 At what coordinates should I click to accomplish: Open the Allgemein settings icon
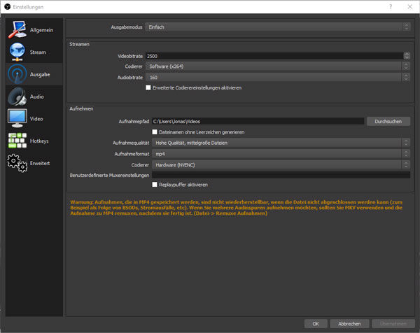tap(17, 30)
